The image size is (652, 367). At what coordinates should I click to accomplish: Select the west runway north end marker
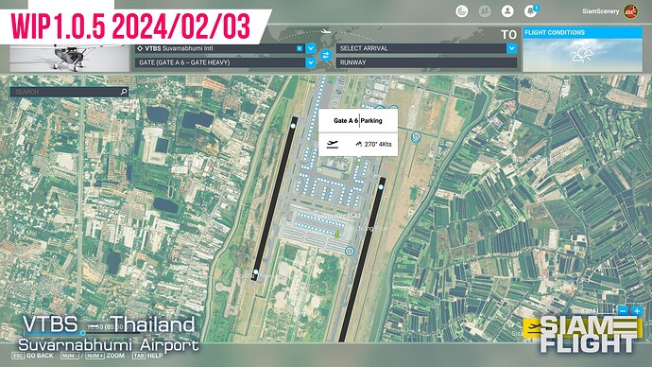coord(293,126)
